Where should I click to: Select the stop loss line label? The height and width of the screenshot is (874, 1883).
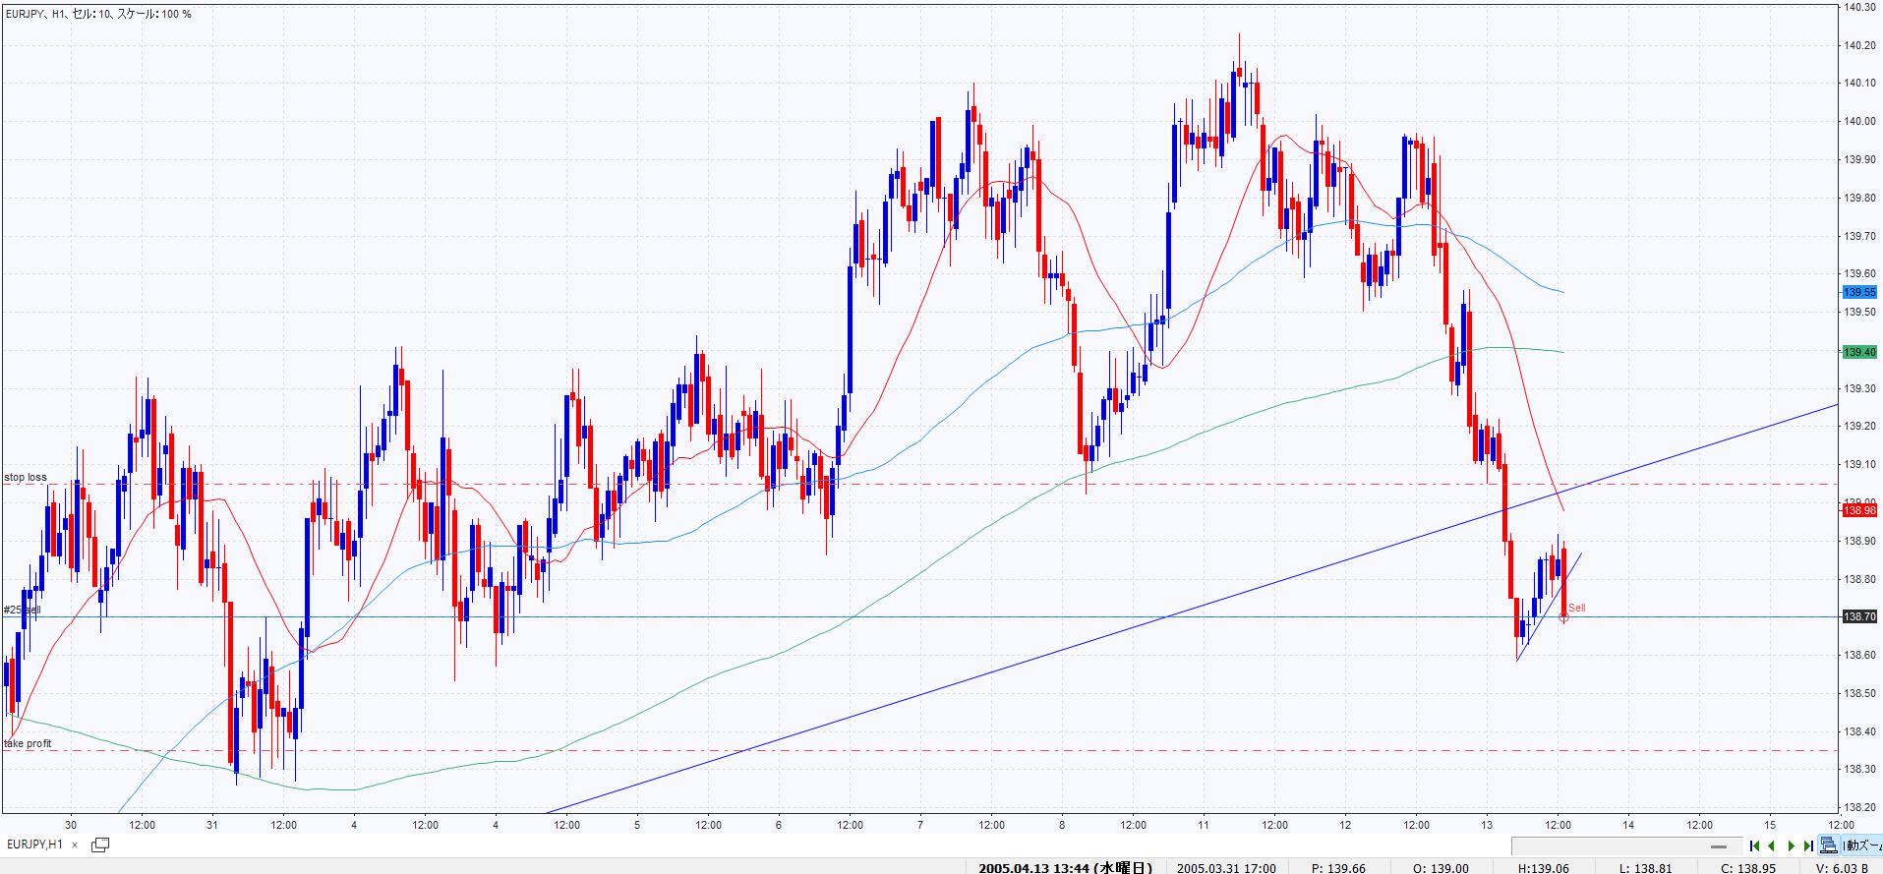(26, 478)
